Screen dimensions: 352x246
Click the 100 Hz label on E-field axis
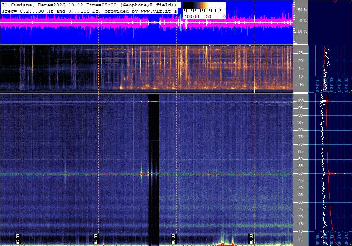coord(300,101)
